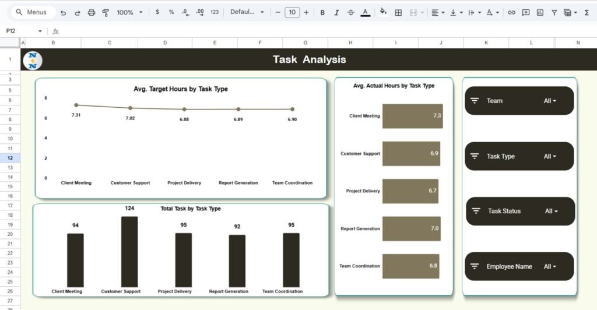Click the Redo icon

[78, 13]
